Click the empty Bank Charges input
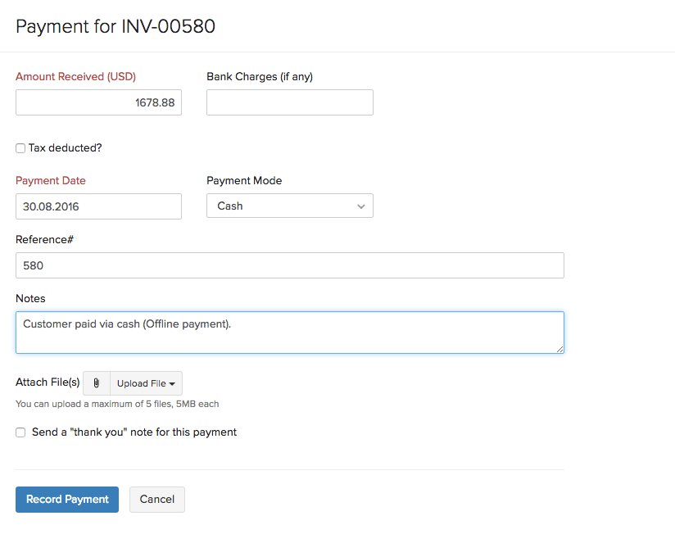This screenshot has width=675, height=534. pos(289,103)
